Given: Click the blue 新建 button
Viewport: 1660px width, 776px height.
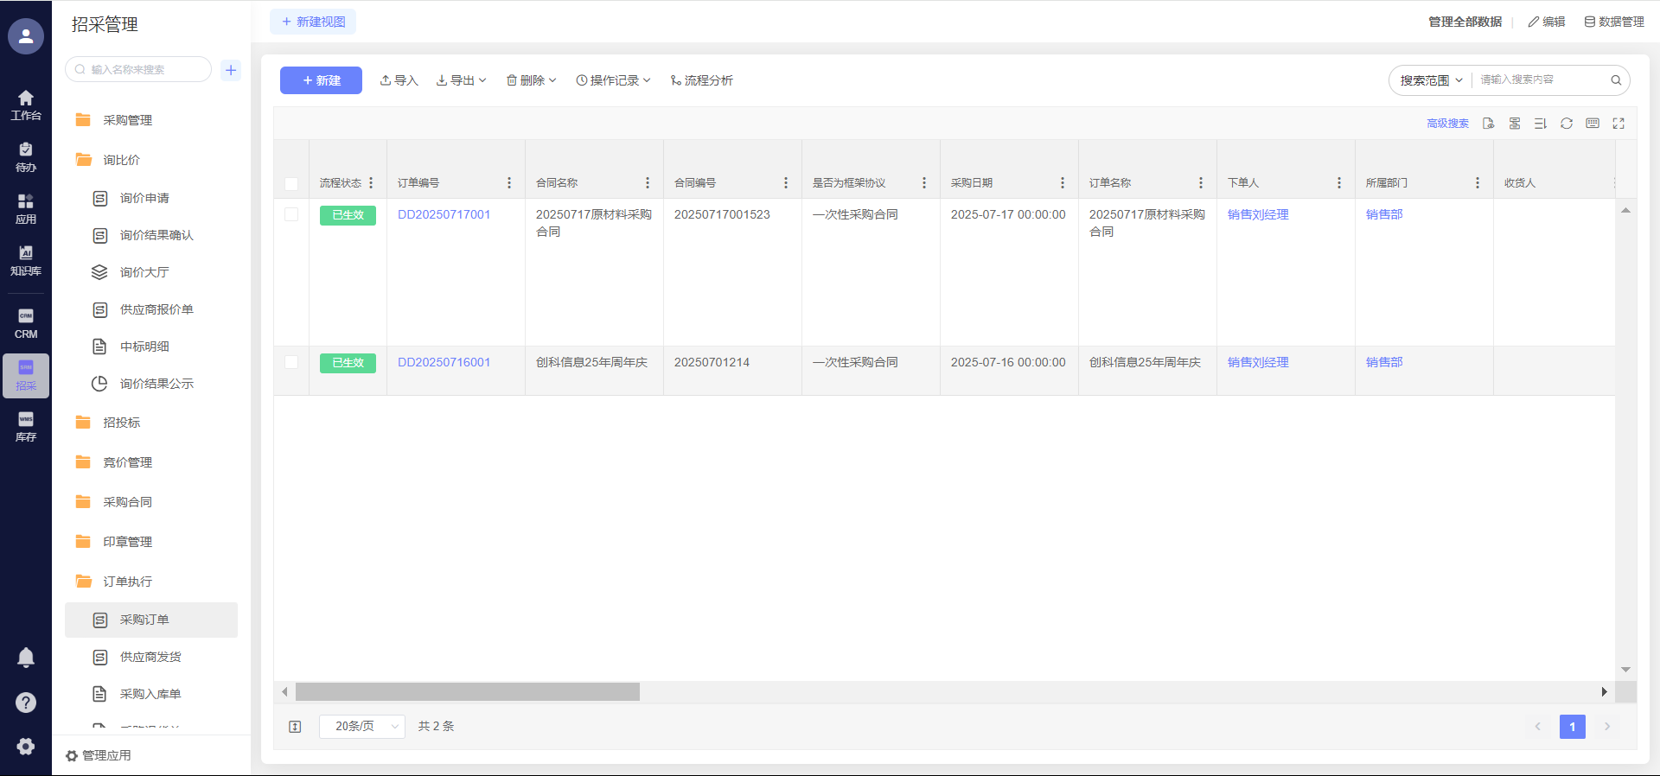Looking at the screenshot, I should point(321,80).
